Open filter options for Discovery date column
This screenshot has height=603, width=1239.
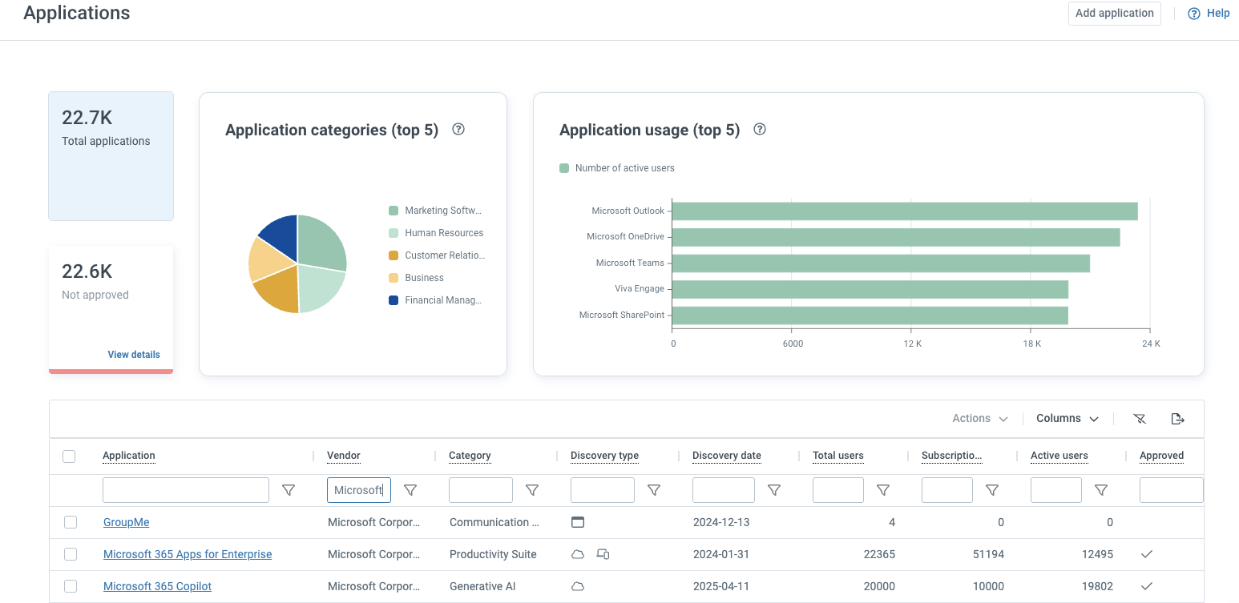click(774, 490)
